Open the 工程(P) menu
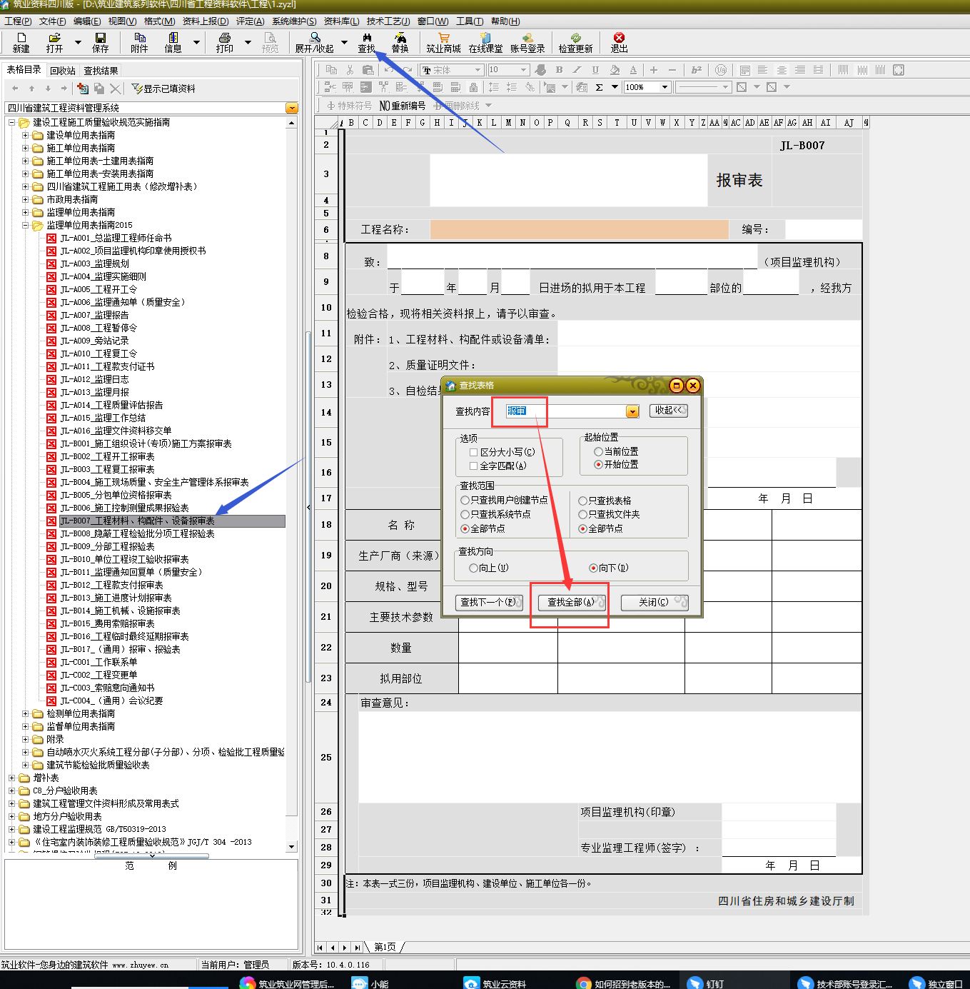This screenshot has height=989, width=970. 18,21
